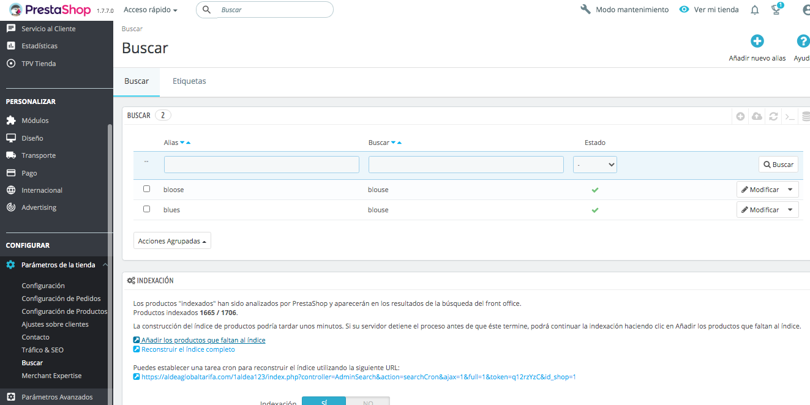The width and height of the screenshot is (810, 405).
Task: Open the Ayuda question mark icon
Action: point(803,41)
